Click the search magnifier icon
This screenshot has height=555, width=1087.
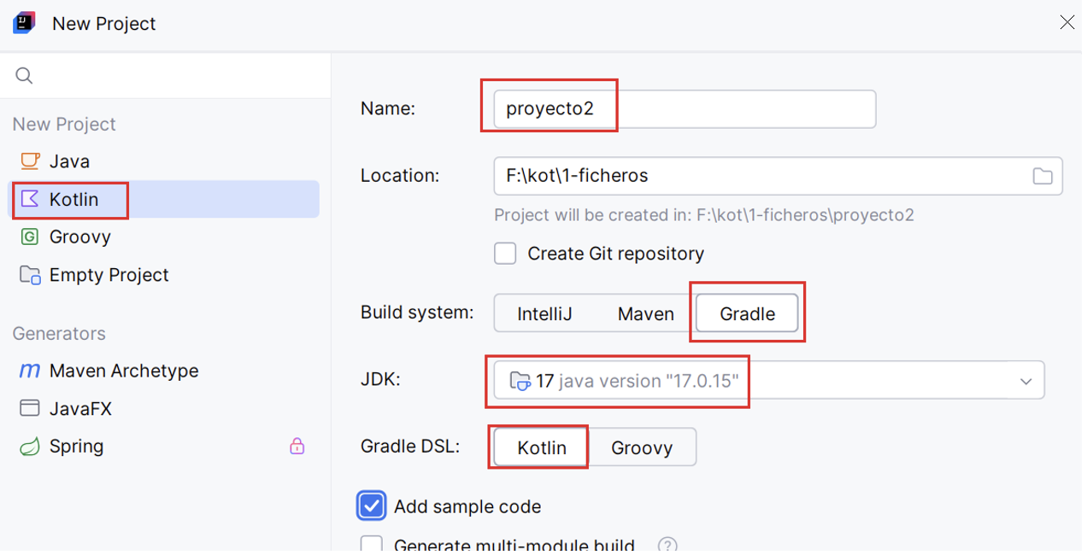25,76
